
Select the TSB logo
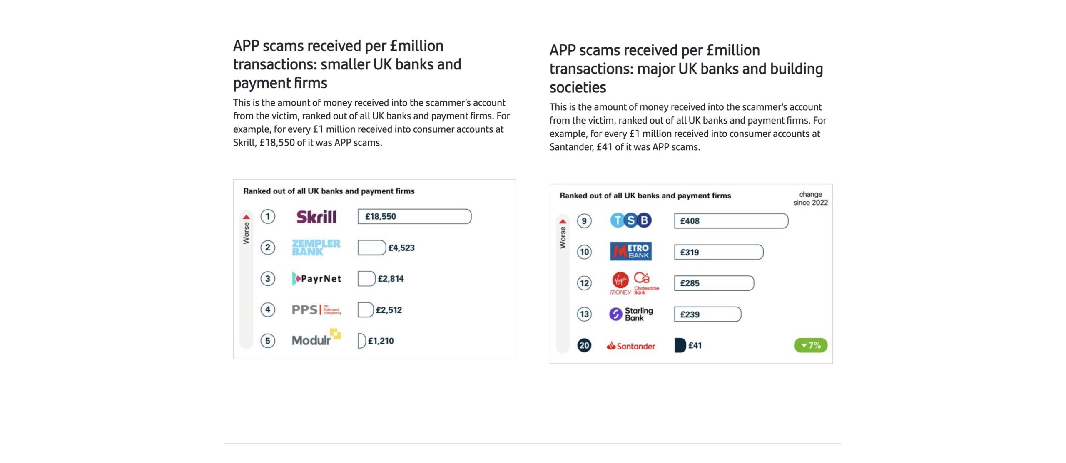[631, 220]
